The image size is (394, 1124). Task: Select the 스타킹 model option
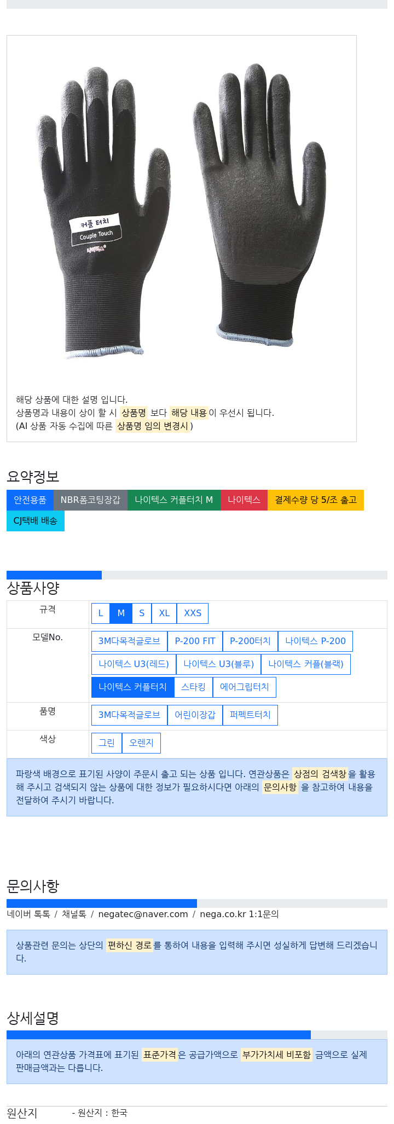193,687
